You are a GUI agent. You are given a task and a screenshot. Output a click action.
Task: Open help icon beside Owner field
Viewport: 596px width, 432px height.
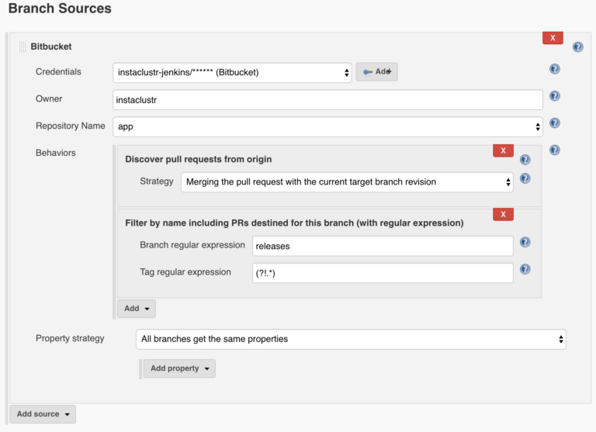point(555,96)
